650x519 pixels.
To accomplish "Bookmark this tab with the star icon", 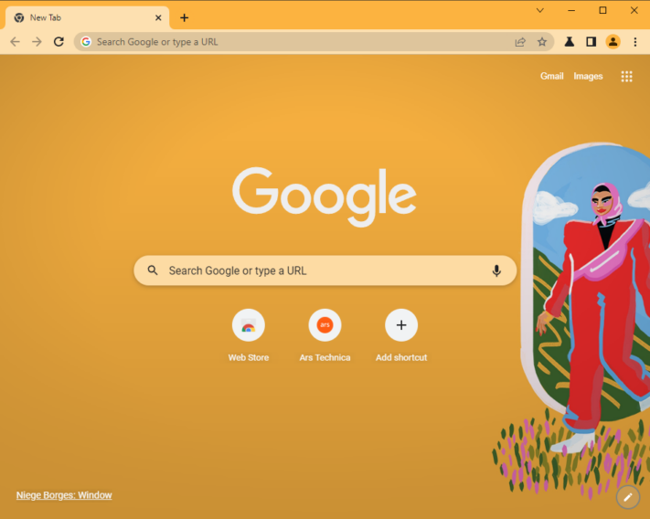I will click(542, 42).
